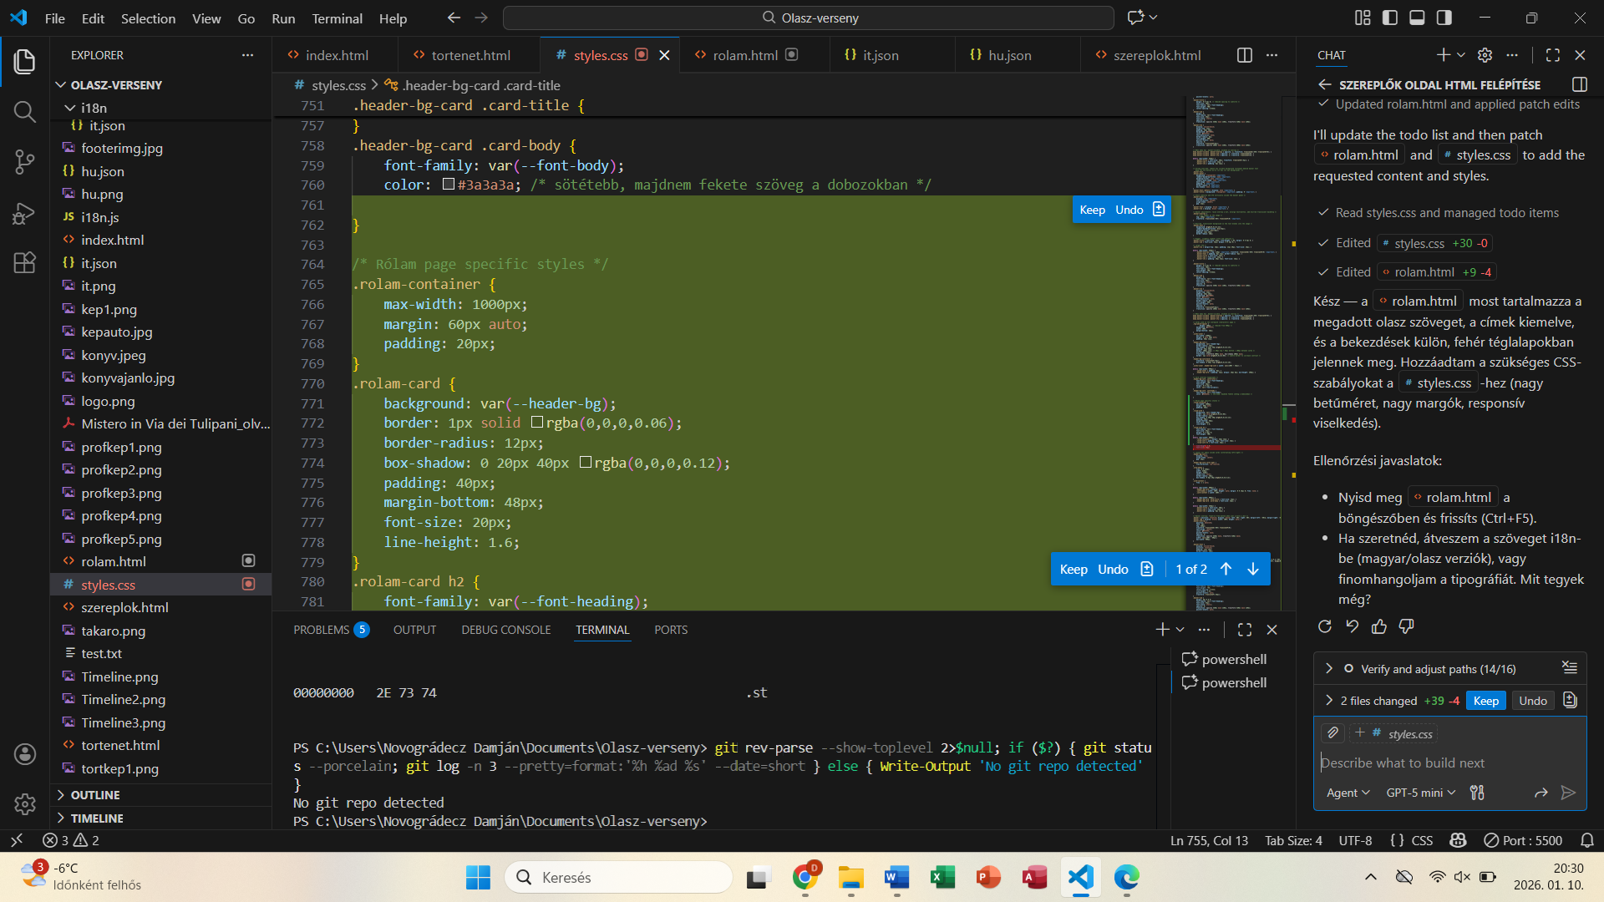
Task: Toggle the secondary side bar layout
Action: pyautogui.click(x=1444, y=18)
